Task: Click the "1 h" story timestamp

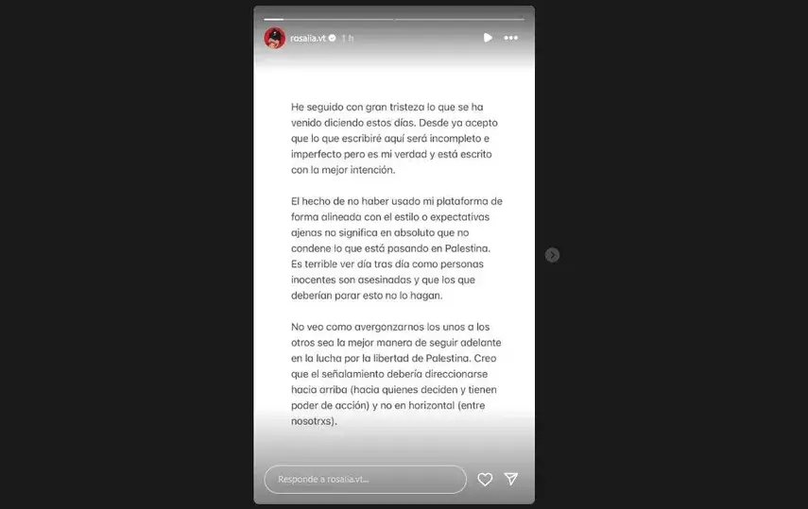Action: [348, 38]
